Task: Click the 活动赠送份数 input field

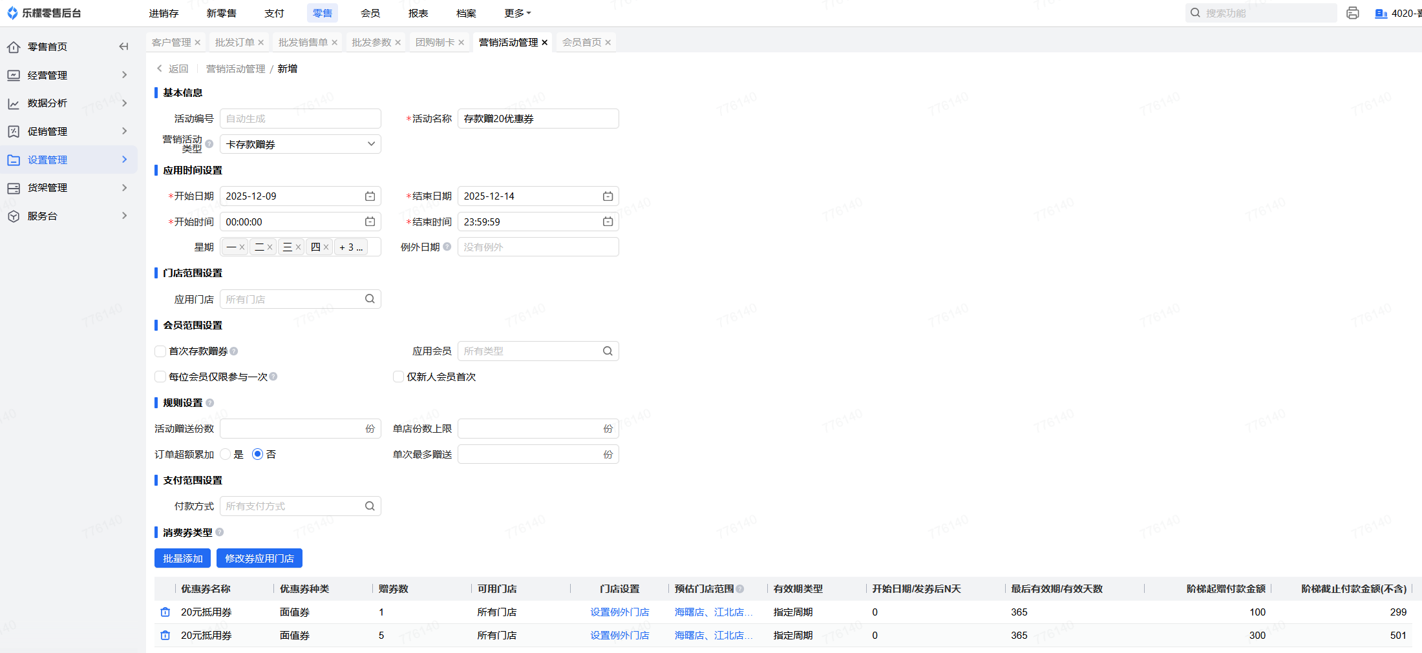Action: click(301, 428)
